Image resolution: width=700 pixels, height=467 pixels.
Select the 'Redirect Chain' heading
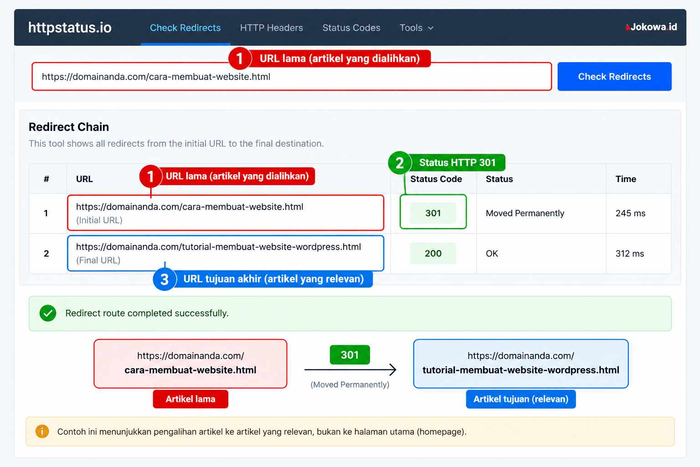pos(69,127)
